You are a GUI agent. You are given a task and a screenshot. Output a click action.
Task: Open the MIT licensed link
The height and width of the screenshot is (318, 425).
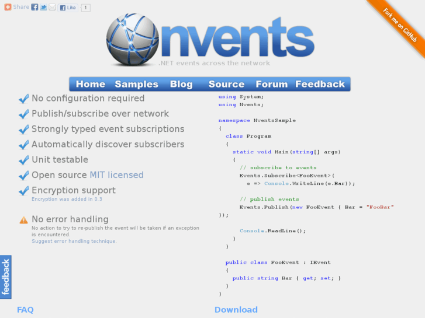pos(116,175)
